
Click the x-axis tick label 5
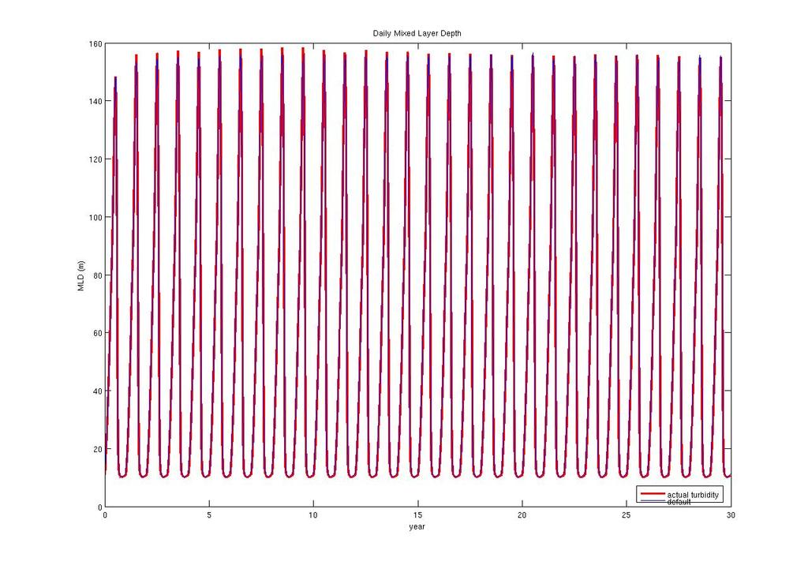pyautogui.click(x=209, y=515)
